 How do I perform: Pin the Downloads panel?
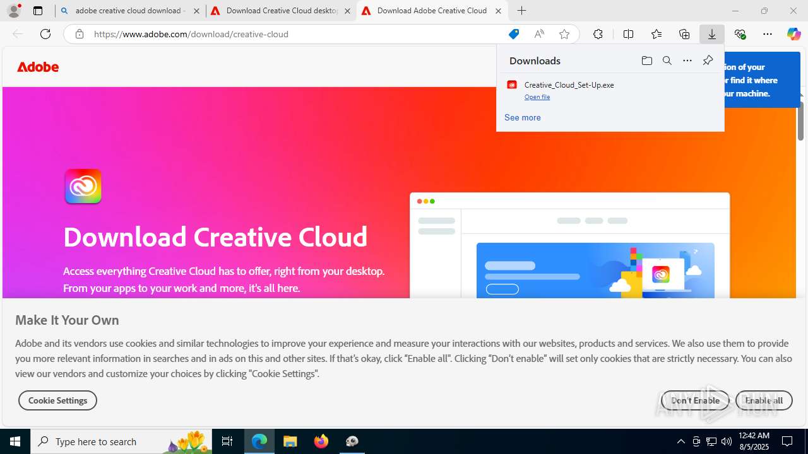point(708,61)
